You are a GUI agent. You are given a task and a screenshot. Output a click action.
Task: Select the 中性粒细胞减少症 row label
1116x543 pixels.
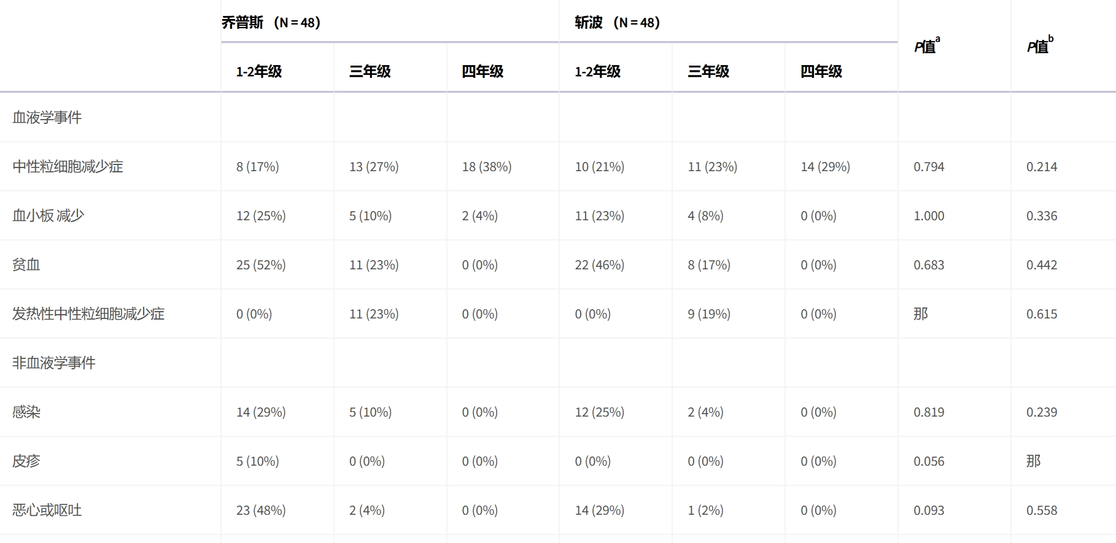68,166
